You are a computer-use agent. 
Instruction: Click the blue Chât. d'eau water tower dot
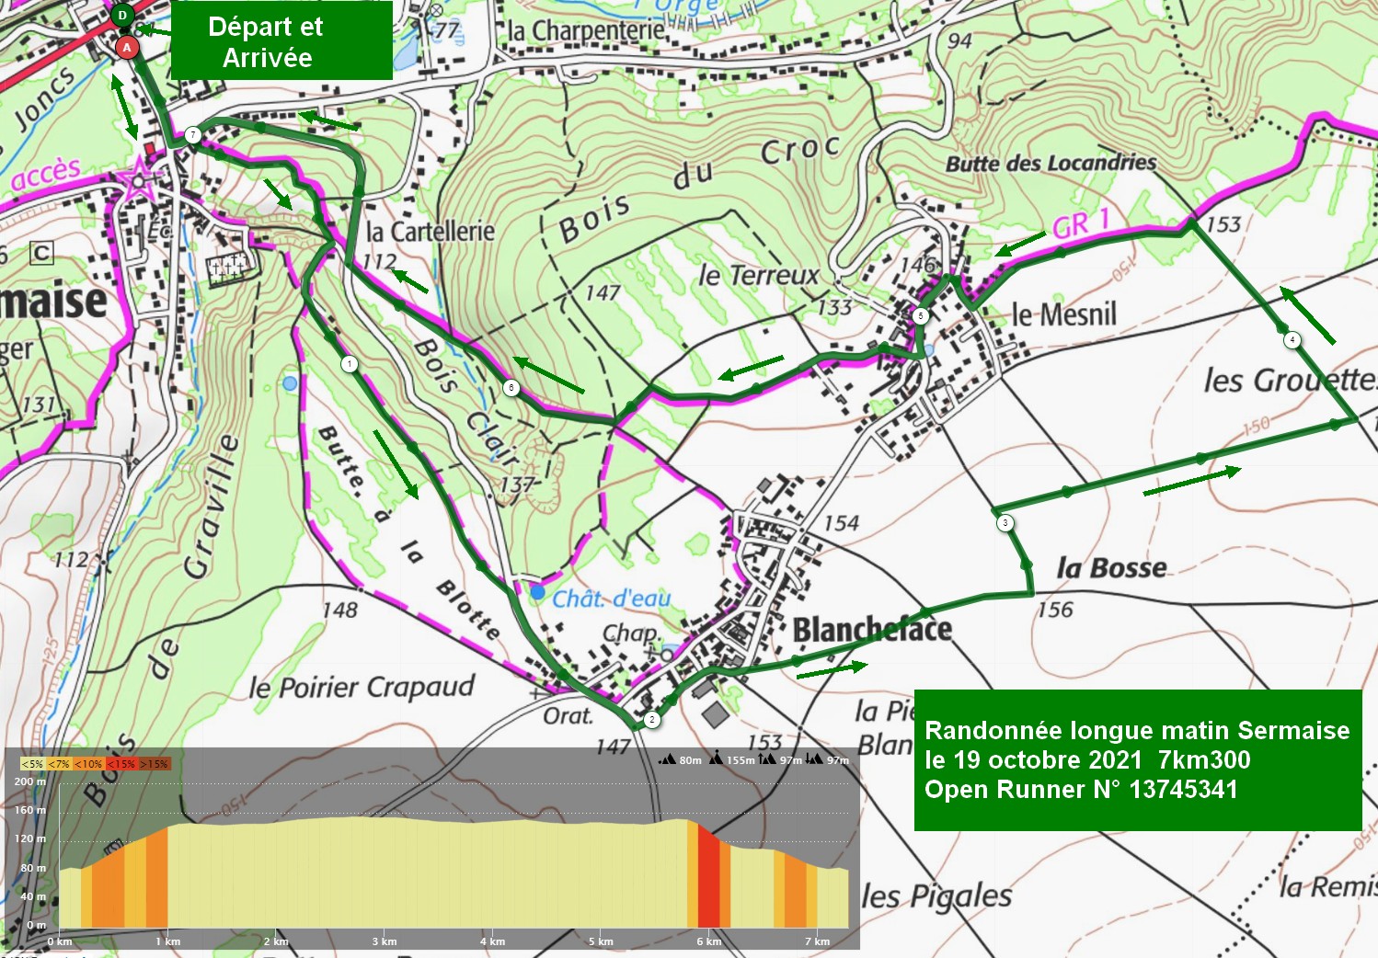point(537,592)
